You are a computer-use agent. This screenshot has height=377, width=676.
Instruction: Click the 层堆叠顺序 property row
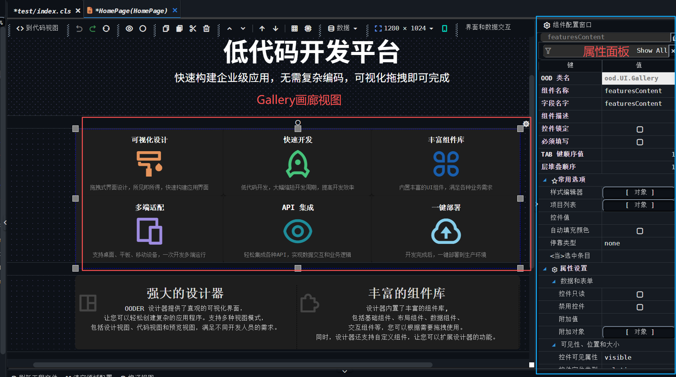click(x=607, y=167)
